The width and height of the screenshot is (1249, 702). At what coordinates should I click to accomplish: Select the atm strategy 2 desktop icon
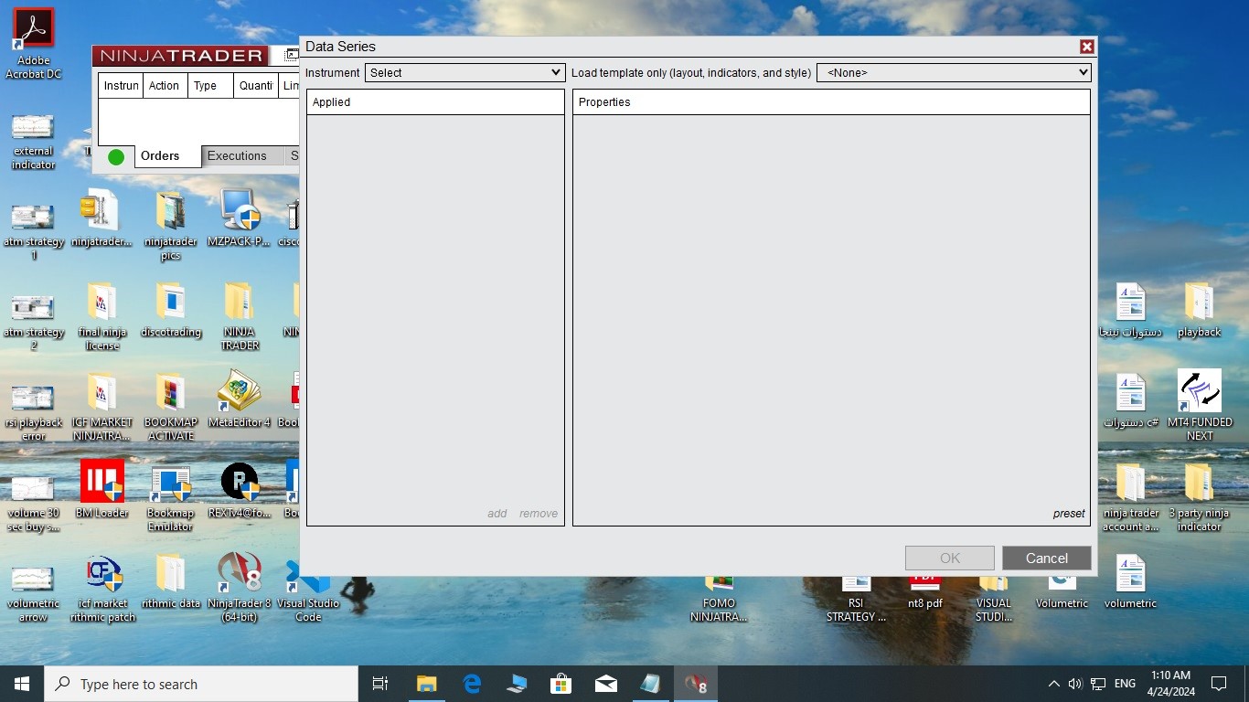[x=33, y=323]
